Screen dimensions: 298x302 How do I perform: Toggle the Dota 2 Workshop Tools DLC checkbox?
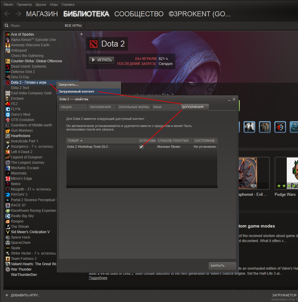(141, 147)
